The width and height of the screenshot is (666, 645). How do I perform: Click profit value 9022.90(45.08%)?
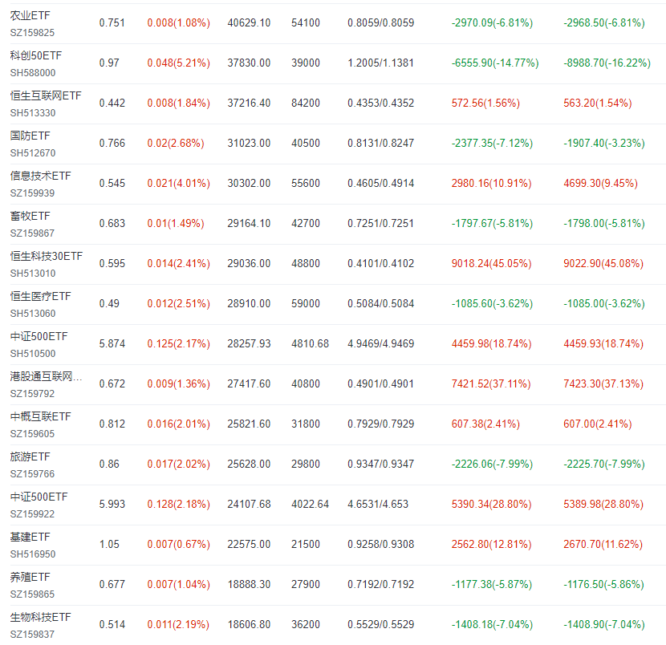(603, 264)
